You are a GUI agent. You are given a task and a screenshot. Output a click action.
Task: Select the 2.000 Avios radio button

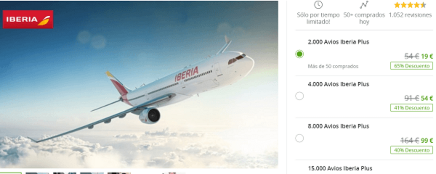[299, 54]
